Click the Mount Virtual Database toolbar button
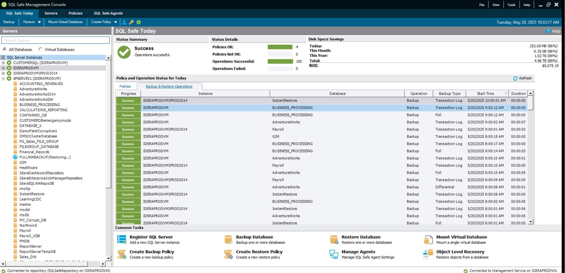 click(x=65, y=22)
